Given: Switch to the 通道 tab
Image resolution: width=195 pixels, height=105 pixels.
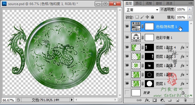Looking at the screenshot, I should (169, 3).
